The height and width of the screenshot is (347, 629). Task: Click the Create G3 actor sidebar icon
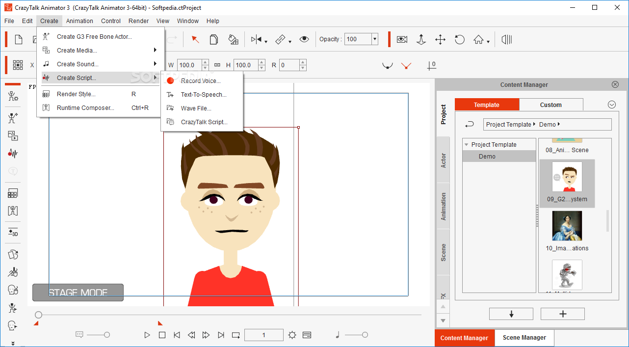13,118
